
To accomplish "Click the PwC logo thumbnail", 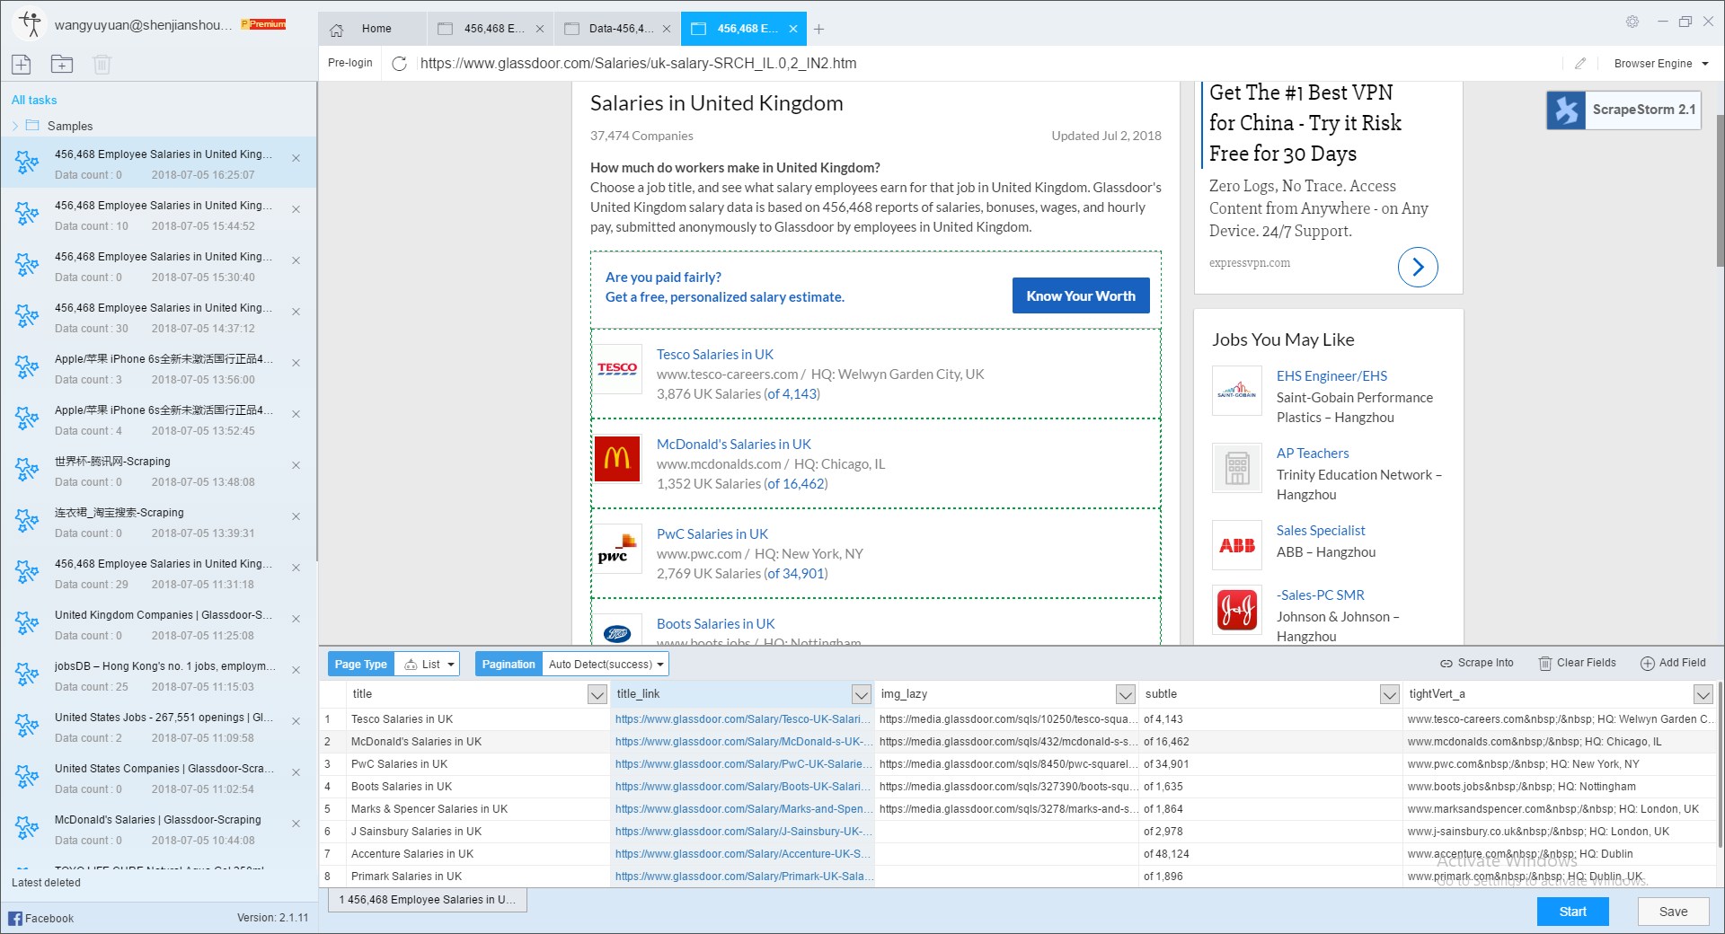I will (x=617, y=548).
